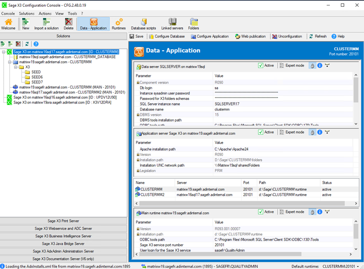Enable Expert mode for Main runtime section
The image size is (364, 269).
coord(291,212)
